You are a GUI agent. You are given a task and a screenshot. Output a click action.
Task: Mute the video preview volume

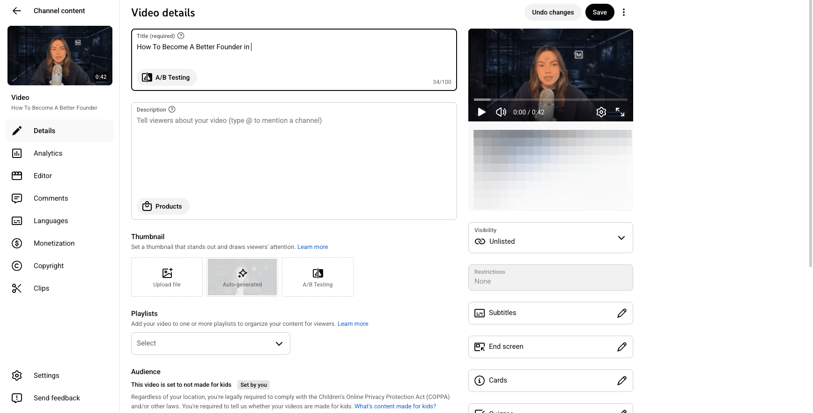pyautogui.click(x=501, y=112)
